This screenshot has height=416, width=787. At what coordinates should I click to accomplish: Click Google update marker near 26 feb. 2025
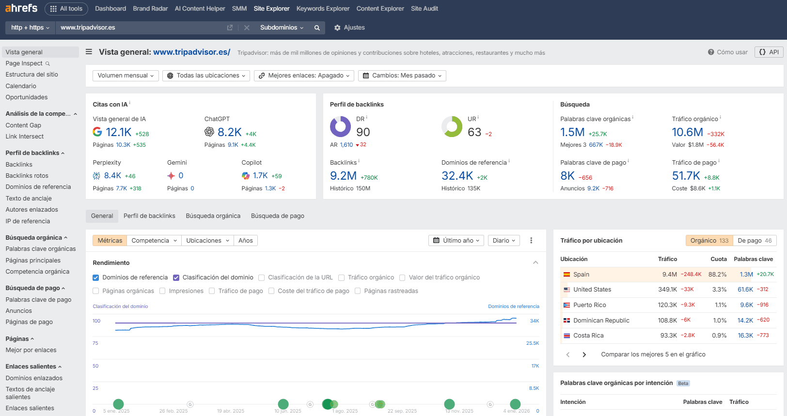pyautogui.click(x=190, y=404)
